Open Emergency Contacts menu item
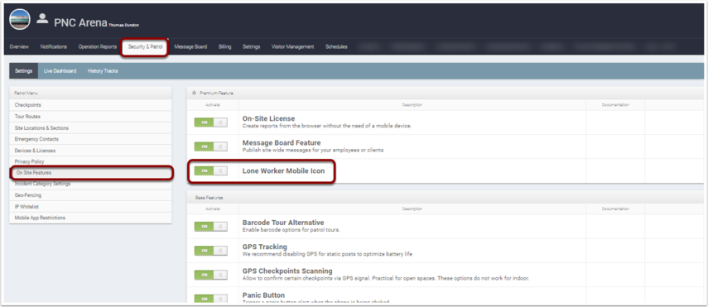The height and width of the screenshot is (307, 708). click(x=90, y=139)
